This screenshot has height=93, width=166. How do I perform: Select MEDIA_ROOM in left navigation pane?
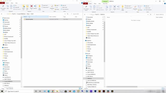(x=8, y=28)
